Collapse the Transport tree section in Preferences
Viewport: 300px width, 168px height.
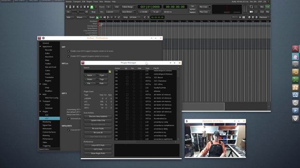(x=40, y=101)
